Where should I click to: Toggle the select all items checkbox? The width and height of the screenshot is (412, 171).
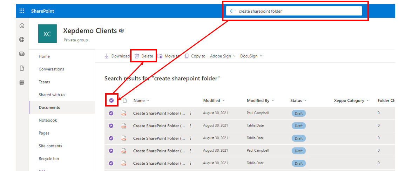click(112, 100)
